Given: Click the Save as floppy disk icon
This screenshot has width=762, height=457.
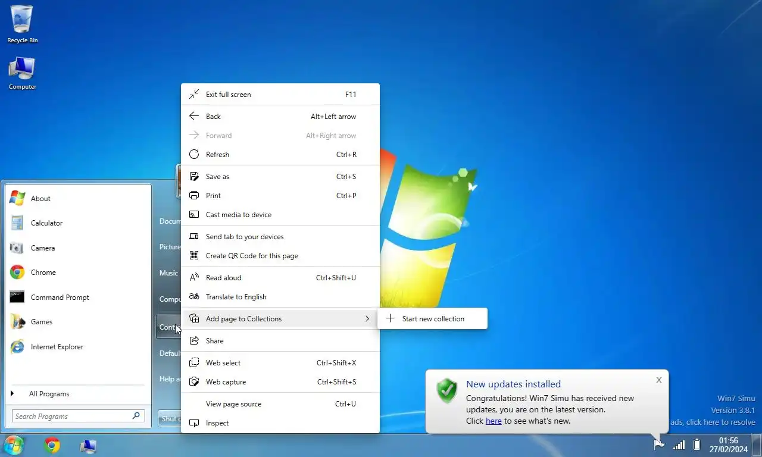Looking at the screenshot, I should click(x=194, y=177).
